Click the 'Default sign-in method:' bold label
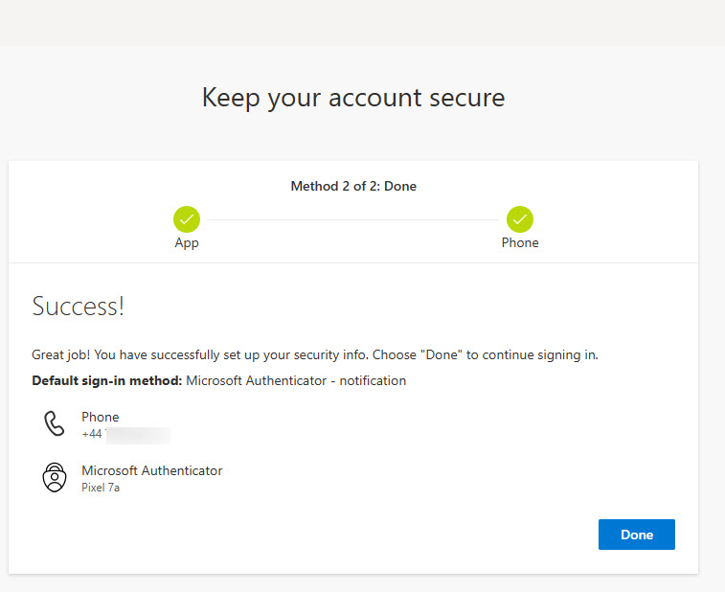 106,380
